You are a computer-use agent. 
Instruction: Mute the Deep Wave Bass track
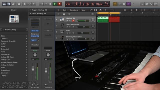click(x=67, y=27)
